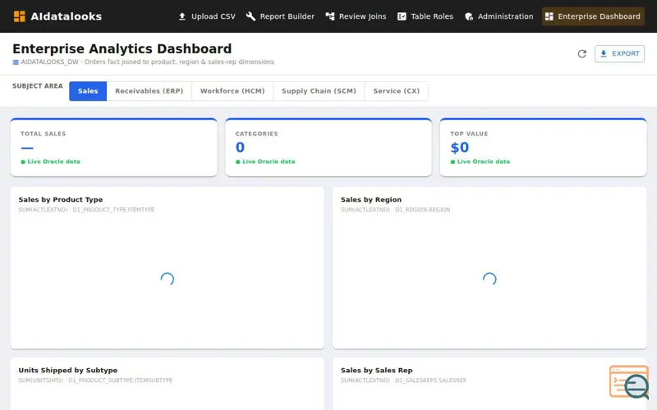657x410 pixels.
Task: Refresh the dashboard with the reload icon
Action: (x=581, y=53)
